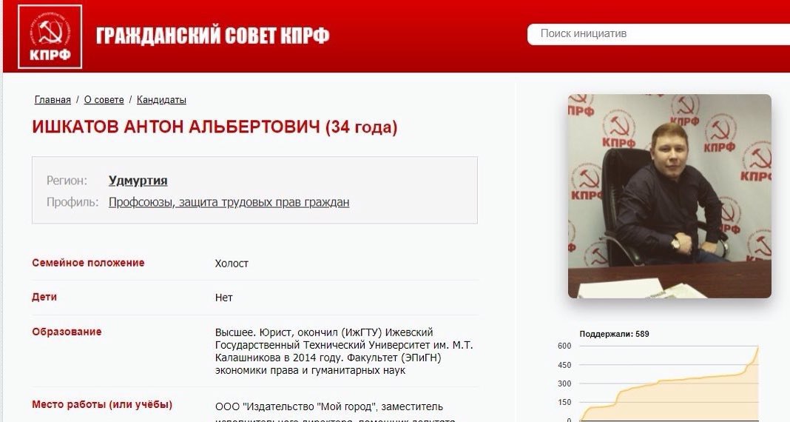Click the Место работы (или учёбы) label
790x422 pixels.
click(102, 404)
